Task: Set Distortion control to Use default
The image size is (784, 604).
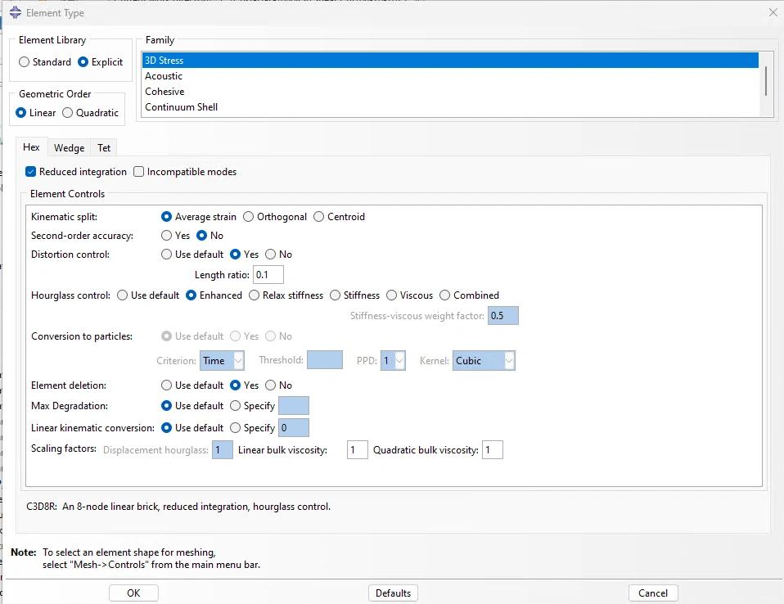Action: (x=166, y=255)
